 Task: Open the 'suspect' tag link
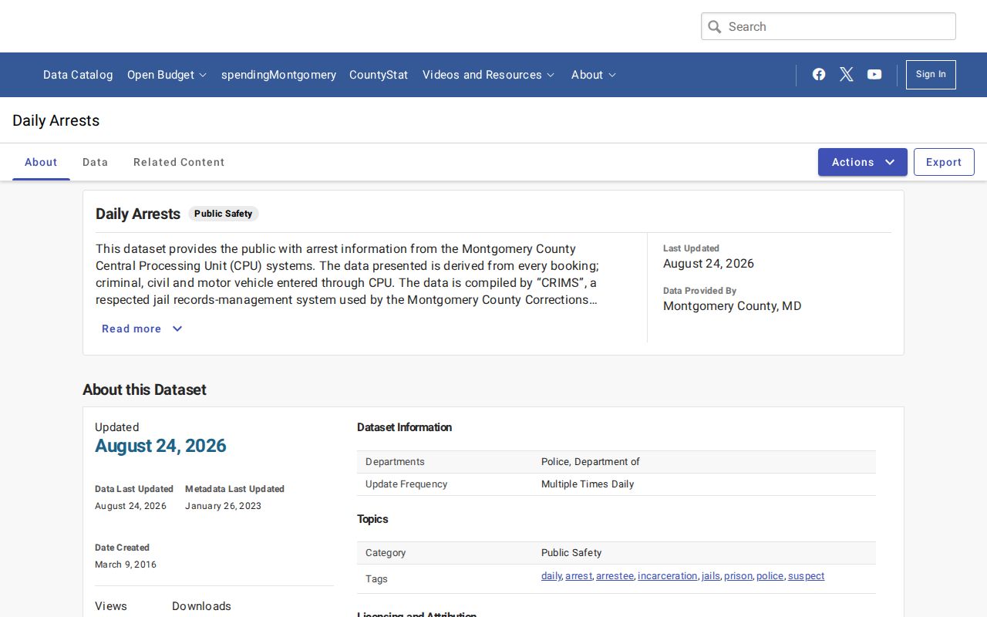(807, 576)
